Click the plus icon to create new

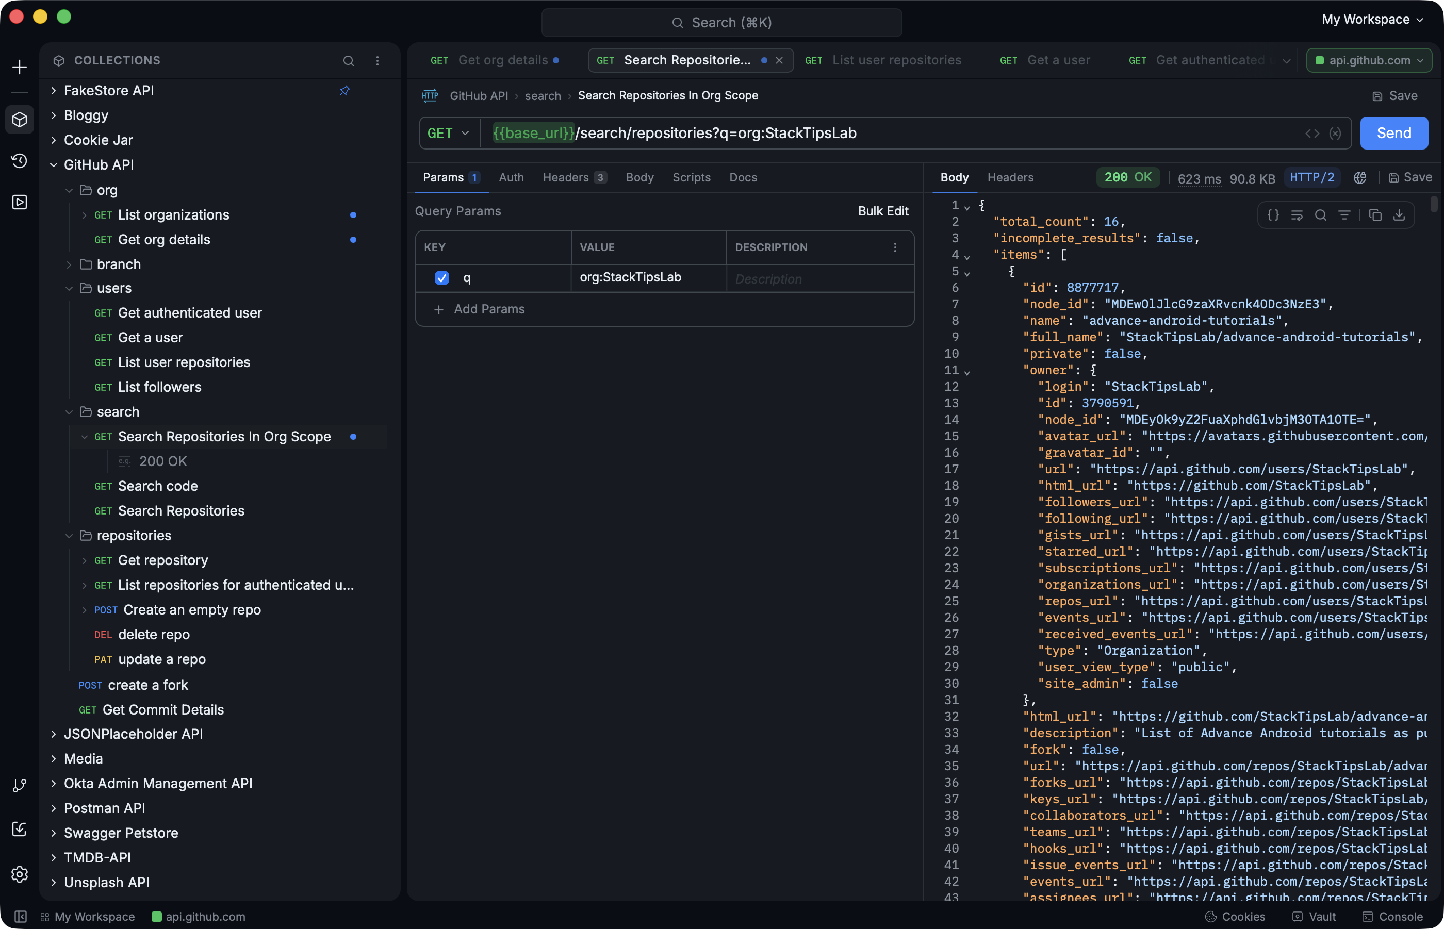pos(19,67)
